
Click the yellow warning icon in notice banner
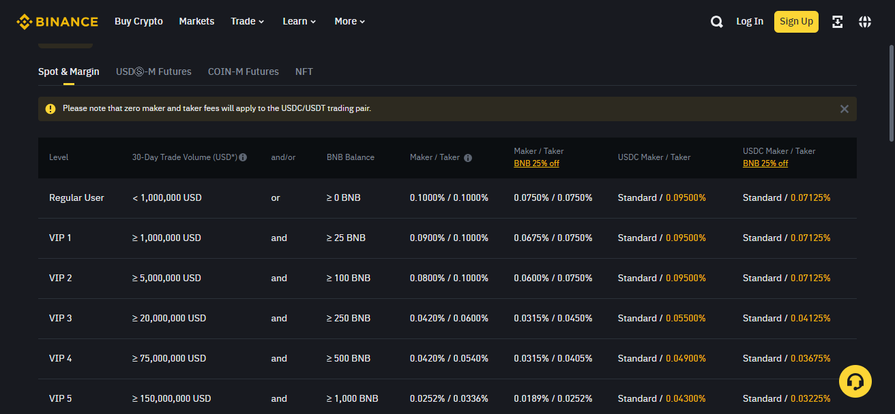(50, 109)
